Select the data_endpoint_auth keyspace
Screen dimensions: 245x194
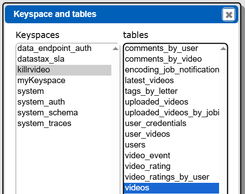(x=64, y=48)
